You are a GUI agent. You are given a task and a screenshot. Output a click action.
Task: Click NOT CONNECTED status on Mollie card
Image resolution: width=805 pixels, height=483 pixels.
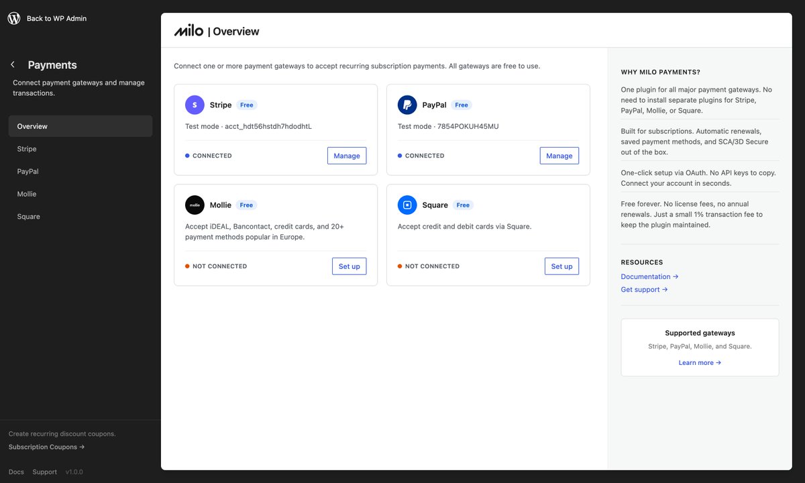216,266
